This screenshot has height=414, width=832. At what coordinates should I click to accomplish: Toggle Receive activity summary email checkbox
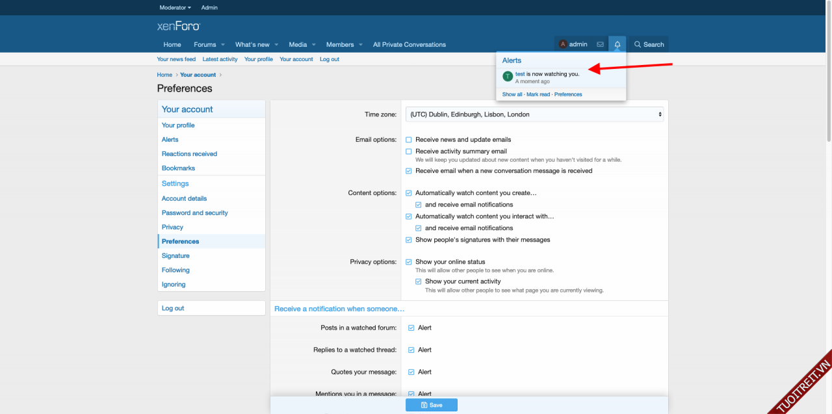(409, 151)
